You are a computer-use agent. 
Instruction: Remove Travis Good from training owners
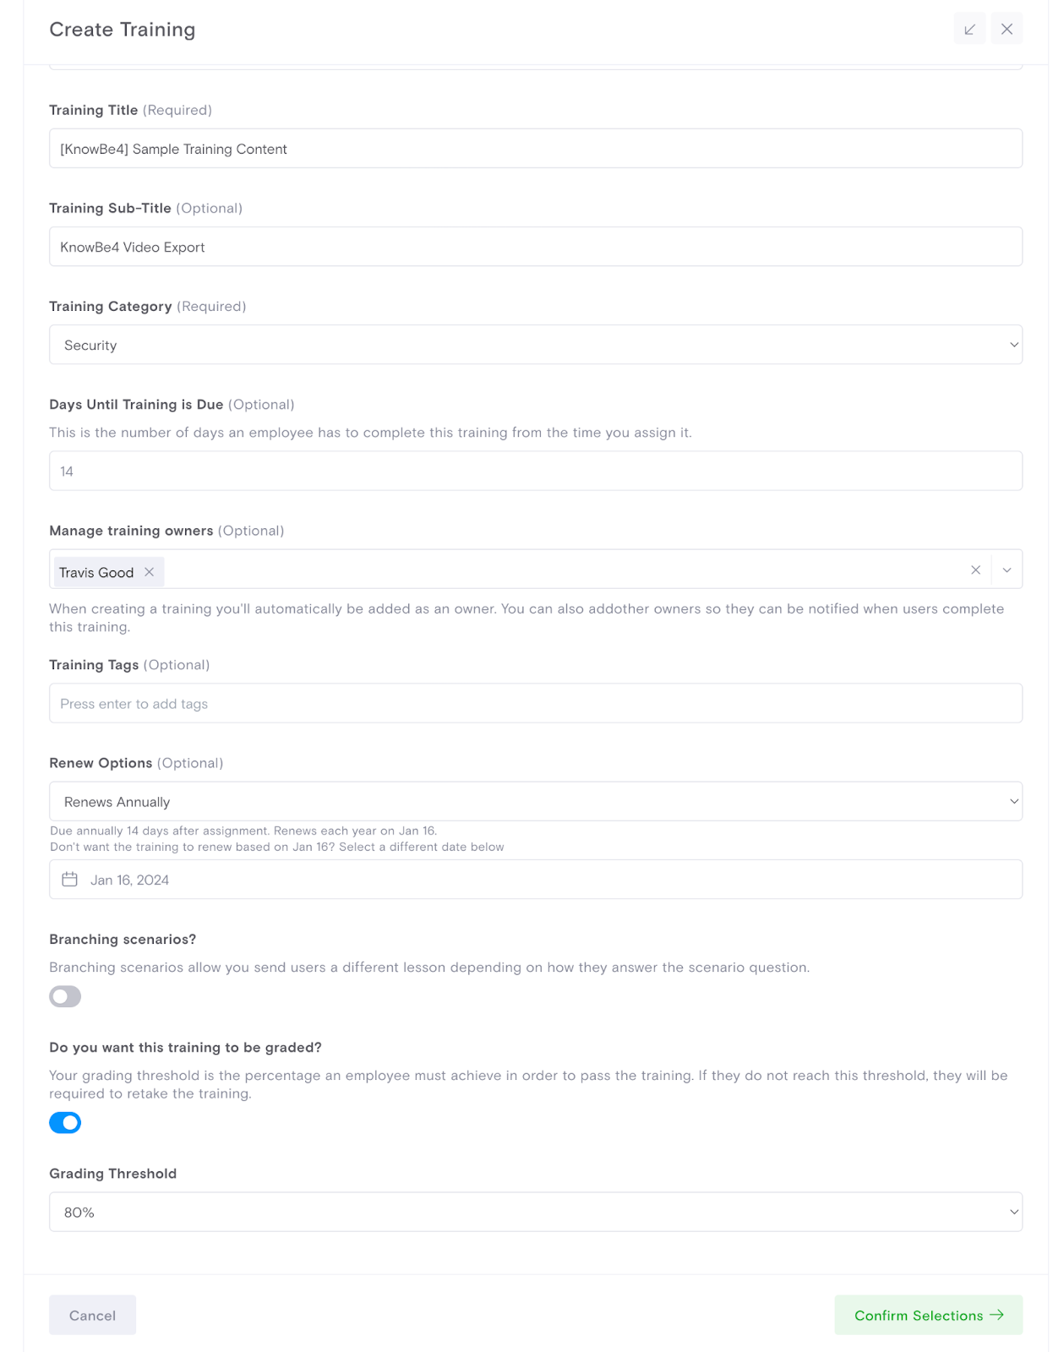click(x=149, y=572)
